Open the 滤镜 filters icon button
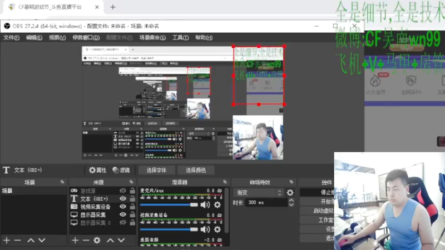Screen dimensions: 445x250 (x=121, y=170)
